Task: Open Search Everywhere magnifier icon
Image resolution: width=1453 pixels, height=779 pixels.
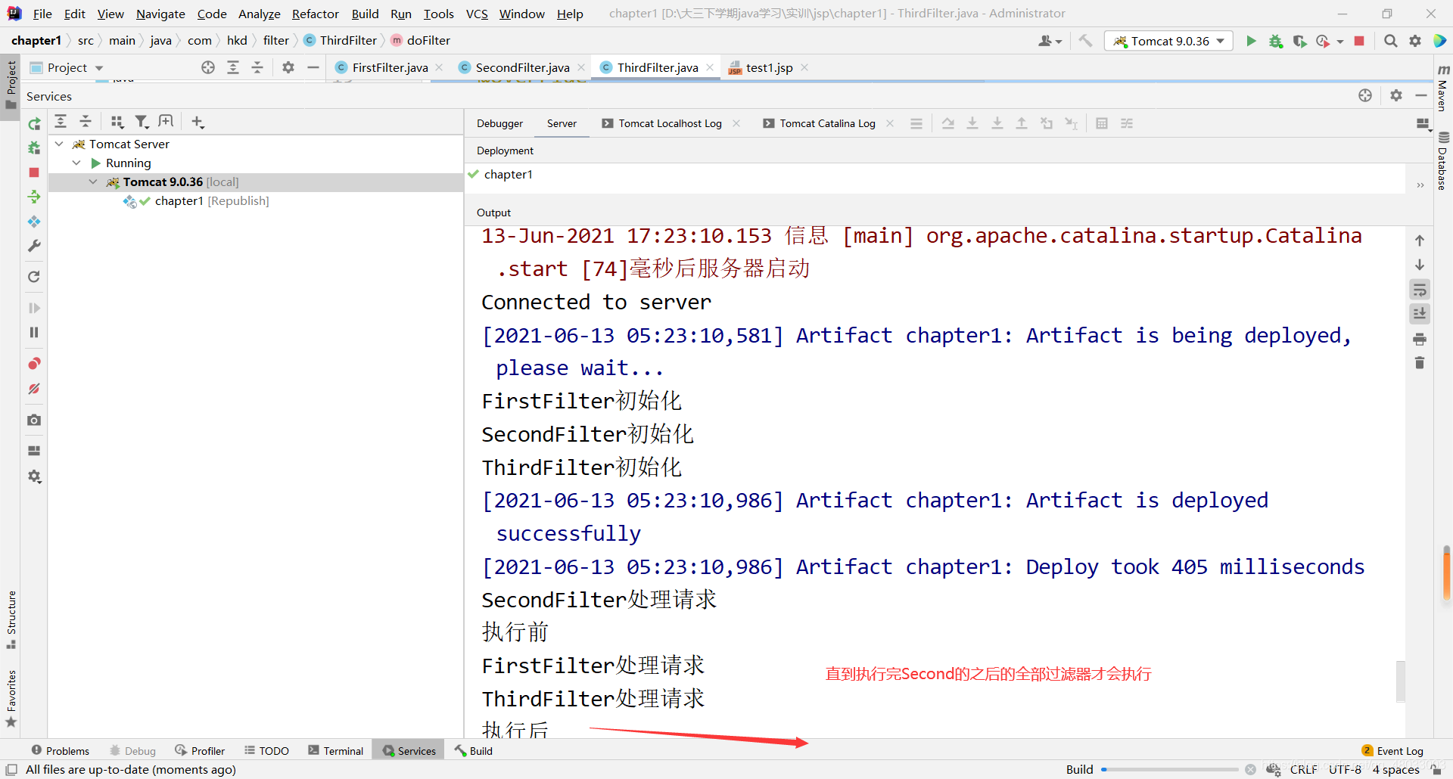Action: click(1390, 41)
